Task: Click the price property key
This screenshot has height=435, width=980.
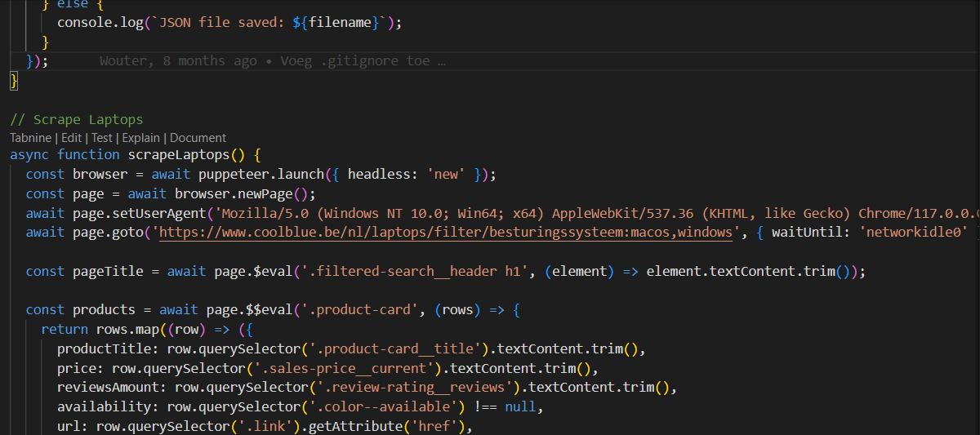Action: pyautogui.click(x=77, y=369)
